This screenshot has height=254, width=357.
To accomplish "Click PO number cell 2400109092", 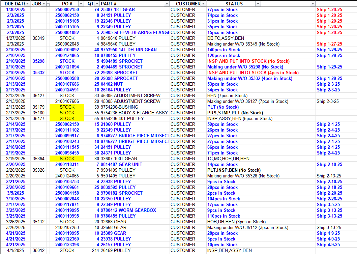I will [67, 50].
